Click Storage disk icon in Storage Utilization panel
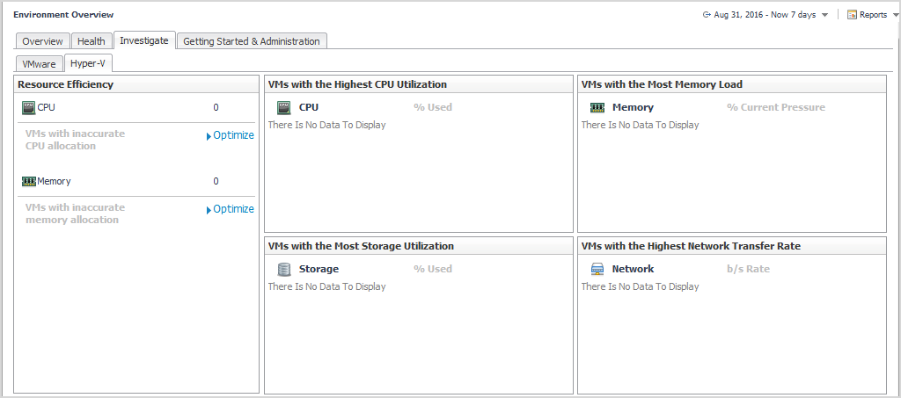This screenshot has width=901, height=398. (284, 270)
